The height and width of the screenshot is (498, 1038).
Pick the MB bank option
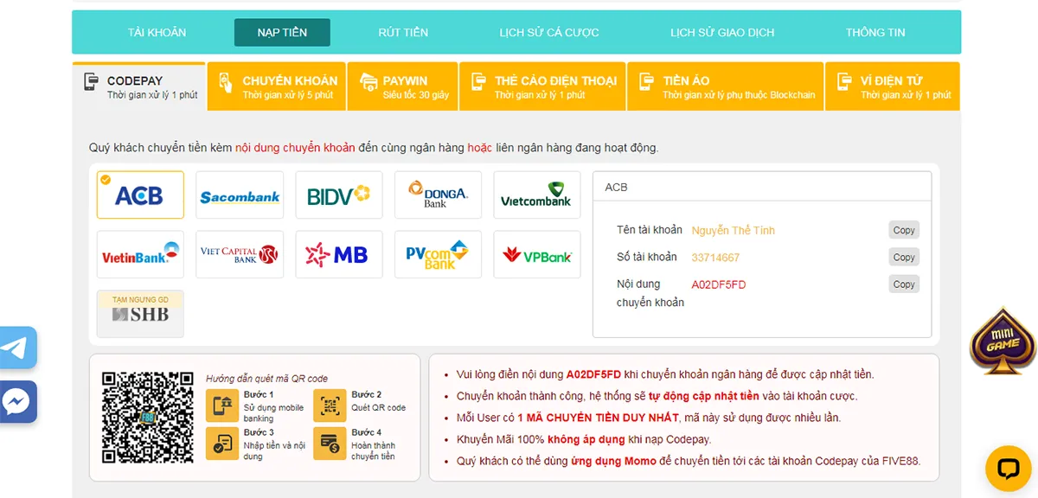[x=339, y=254]
